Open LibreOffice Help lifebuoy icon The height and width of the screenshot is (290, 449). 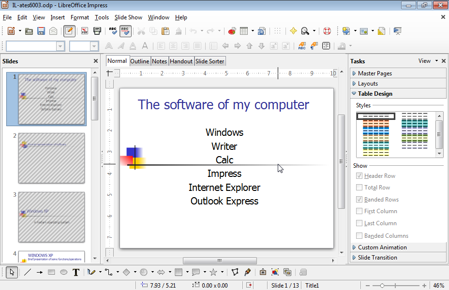[x=327, y=31]
